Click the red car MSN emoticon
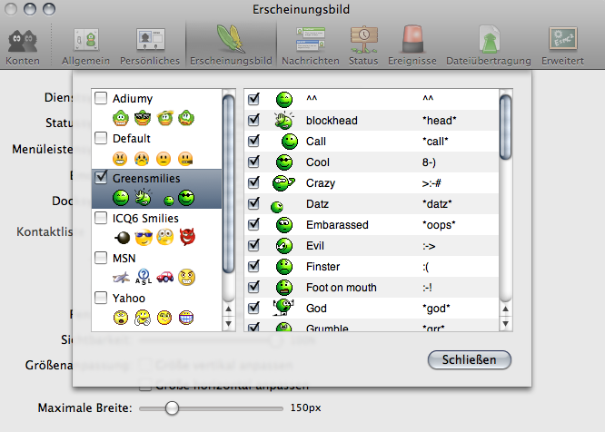Screen dimensions: 605x432 pos(165,277)
